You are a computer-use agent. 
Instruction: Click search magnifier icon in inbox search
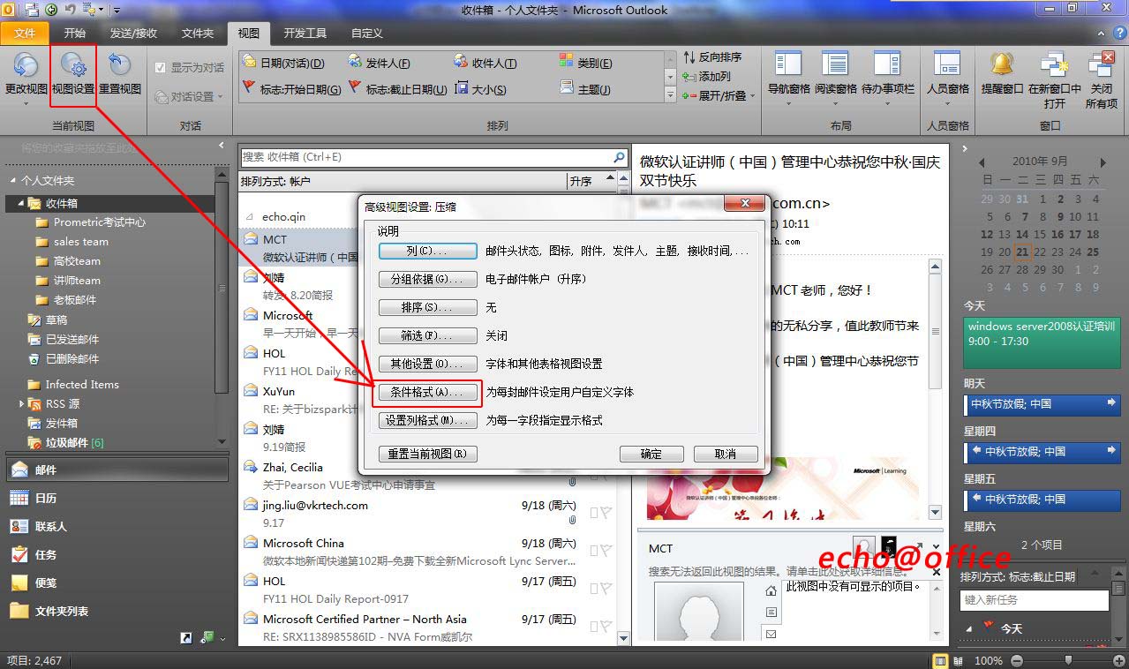(619, 156)
